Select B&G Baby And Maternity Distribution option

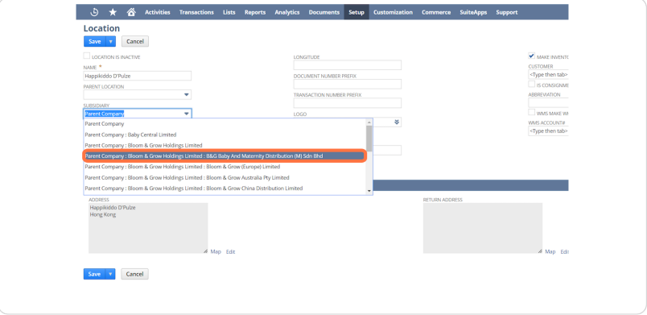tap(225, 156)
